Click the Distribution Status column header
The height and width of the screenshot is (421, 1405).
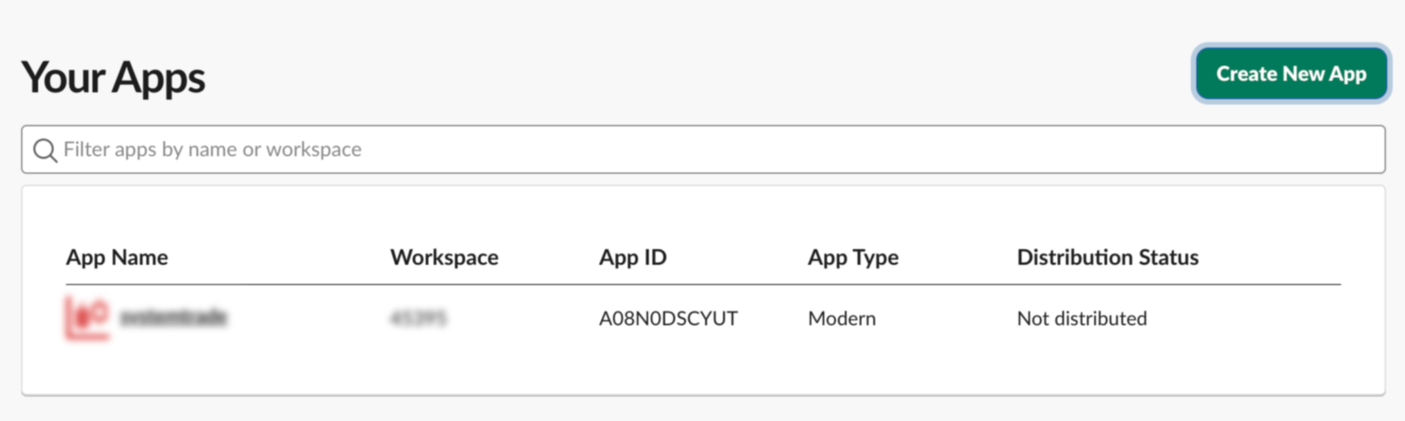(x=1107, y=257)
